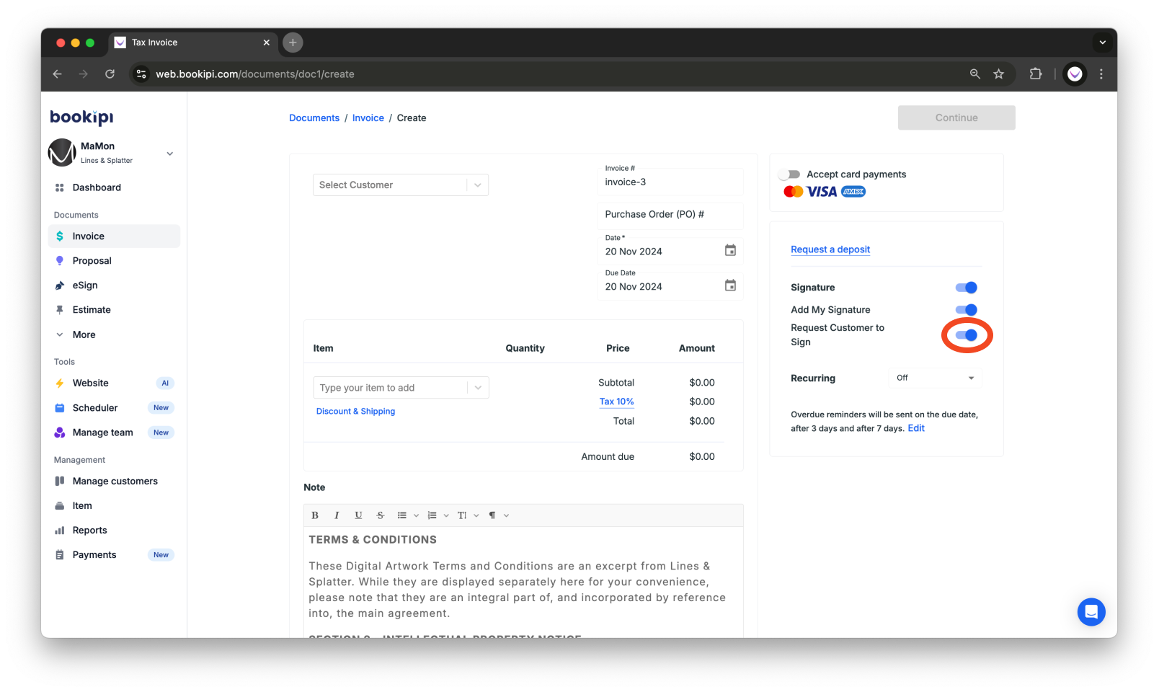Select the eSign tool

86,285
